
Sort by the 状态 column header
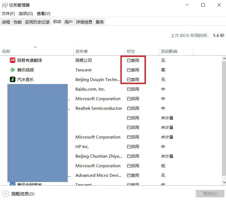[142, 51]
